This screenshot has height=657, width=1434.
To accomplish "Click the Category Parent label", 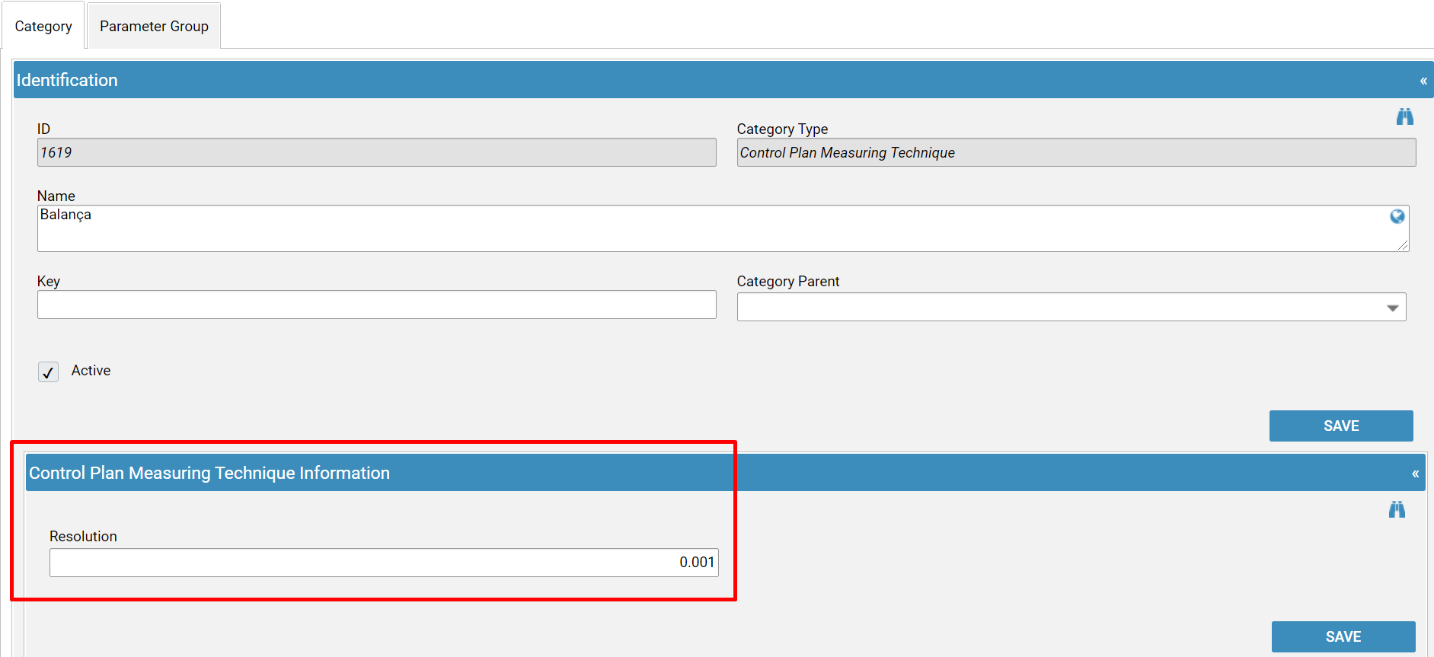I will point(787,281).
